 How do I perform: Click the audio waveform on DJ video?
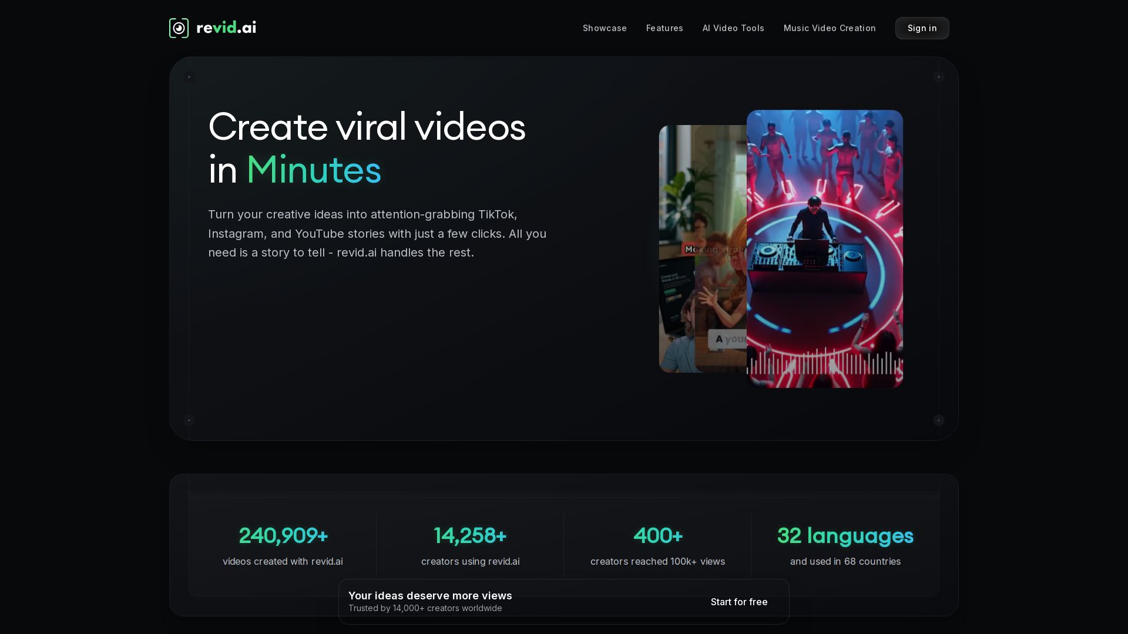[x=824, y=362]
